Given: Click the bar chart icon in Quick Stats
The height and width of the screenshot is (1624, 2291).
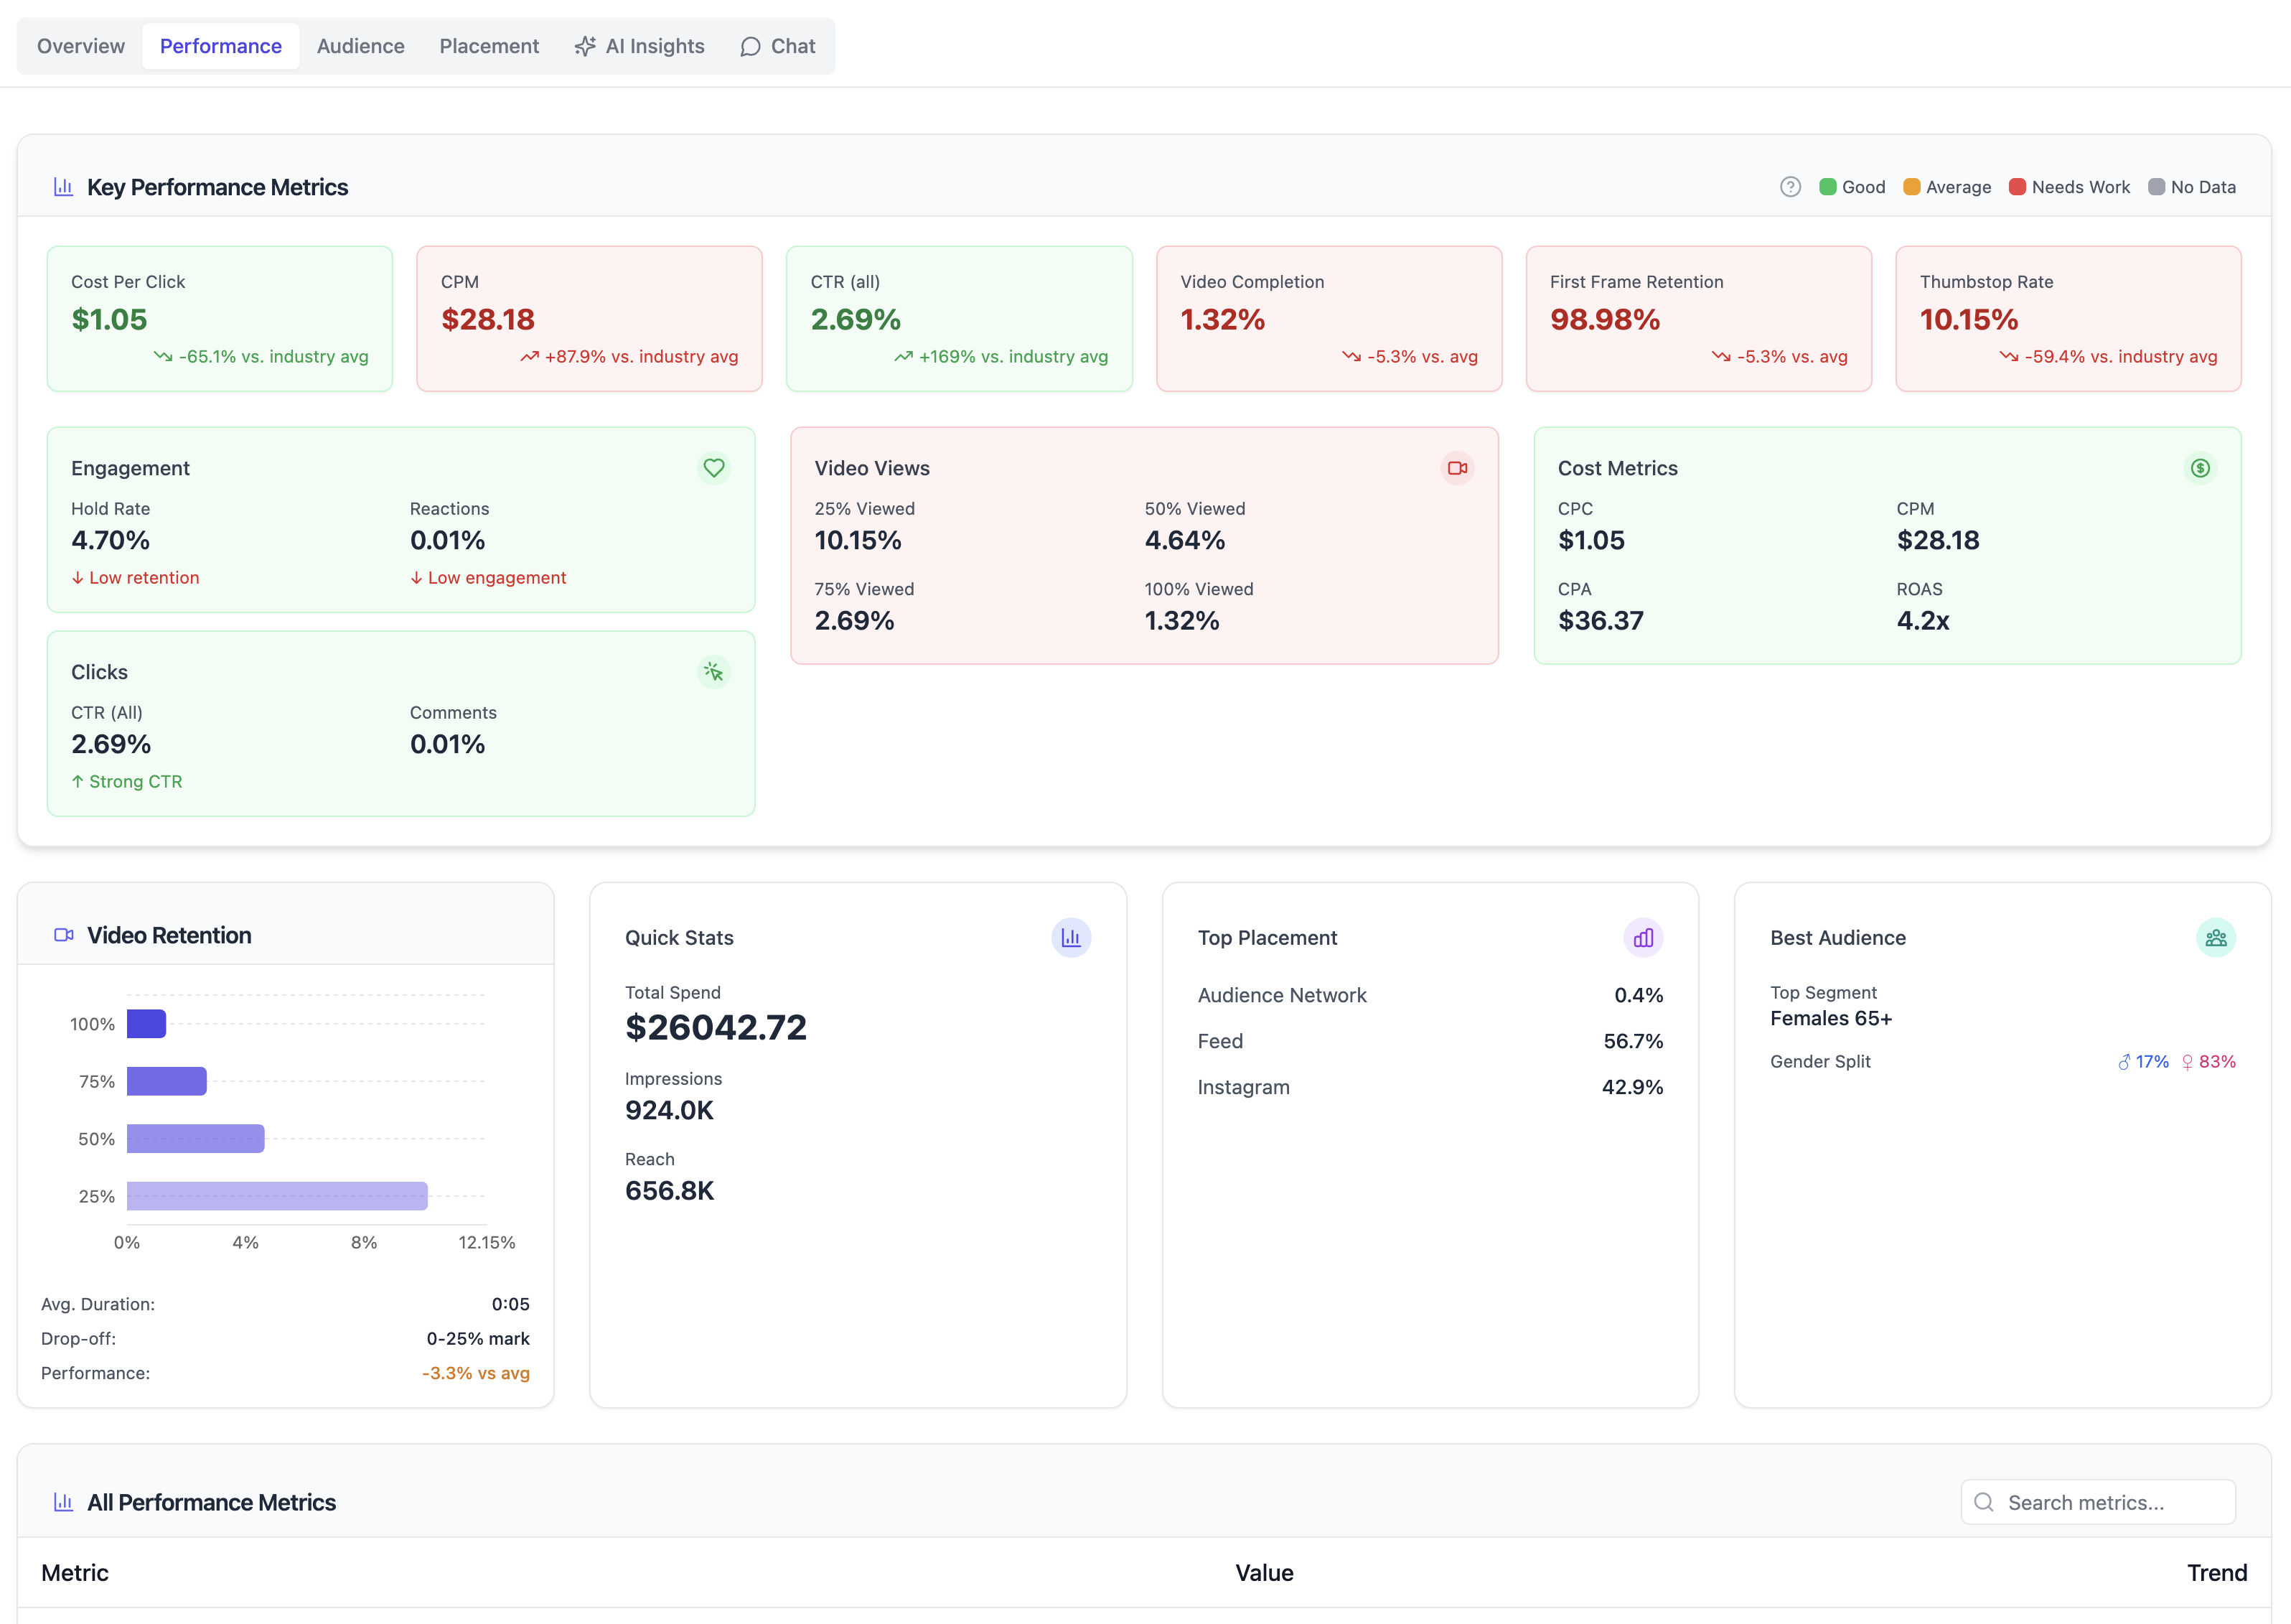Looking at the screenshot, I should click(1071, 938).
